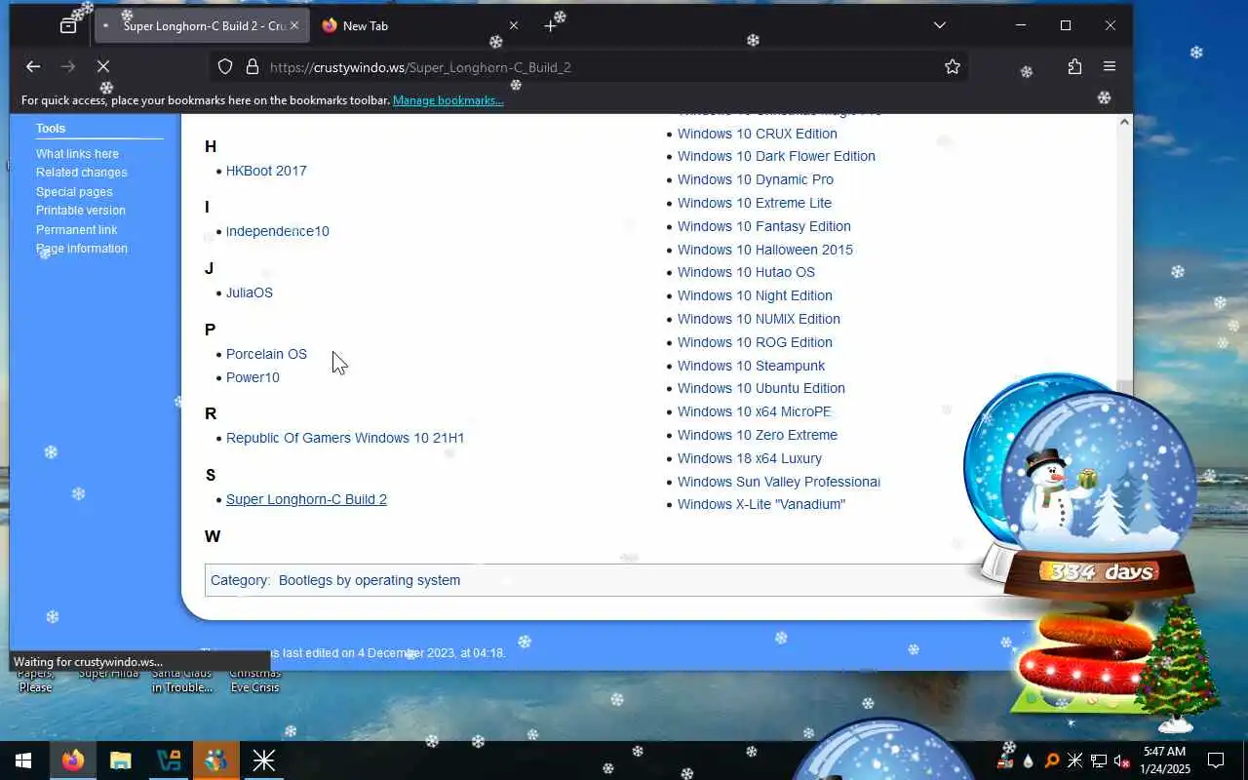Open Windows 10 Steampunk link
Viewport: 1248px width, 780px height.
click(x=752, y=366)
